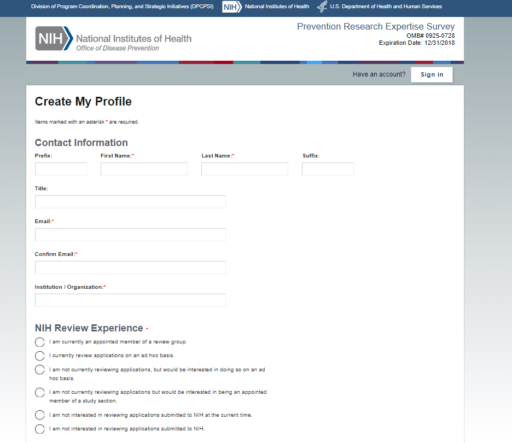The height and width of the screenshot is (443, 512).
Task: Select 'not interested in reviewing at the current time'
Action: (x=40, y=415)
